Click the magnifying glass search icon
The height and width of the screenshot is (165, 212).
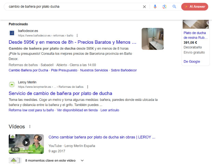[174, 6]
